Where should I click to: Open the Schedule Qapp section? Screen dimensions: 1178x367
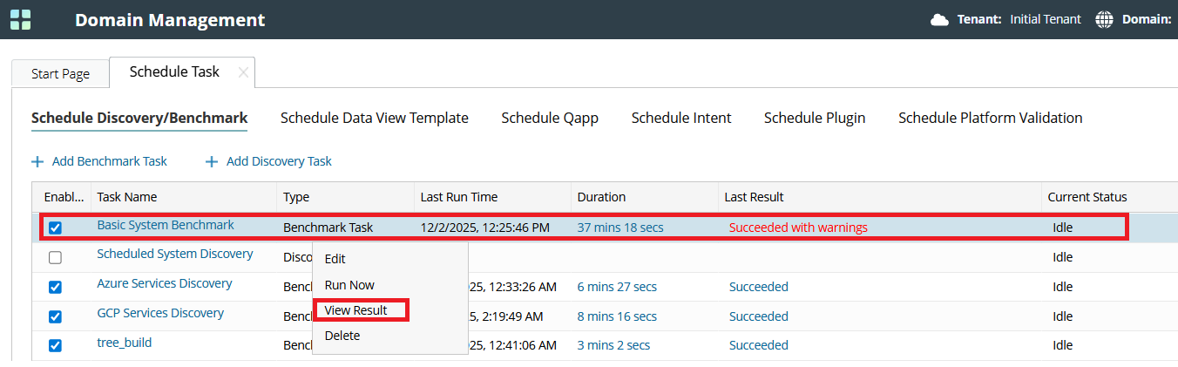(550, 118)
